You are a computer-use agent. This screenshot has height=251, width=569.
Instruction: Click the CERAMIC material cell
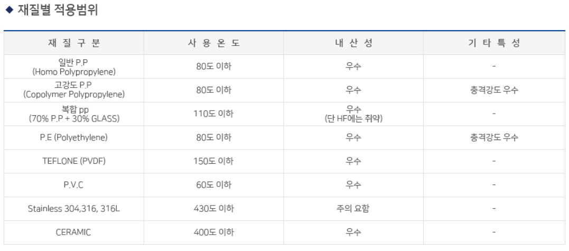point(74,233)
